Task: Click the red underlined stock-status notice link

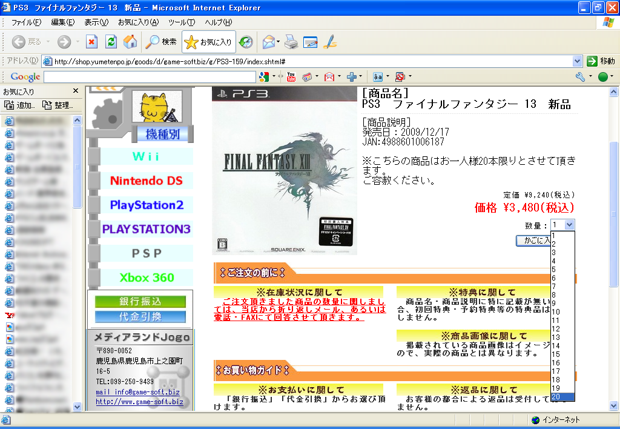Action: click(299, 310)
